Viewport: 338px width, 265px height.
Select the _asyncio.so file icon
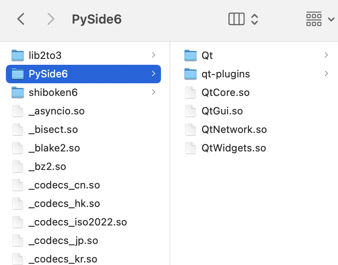tap(18, 111)
